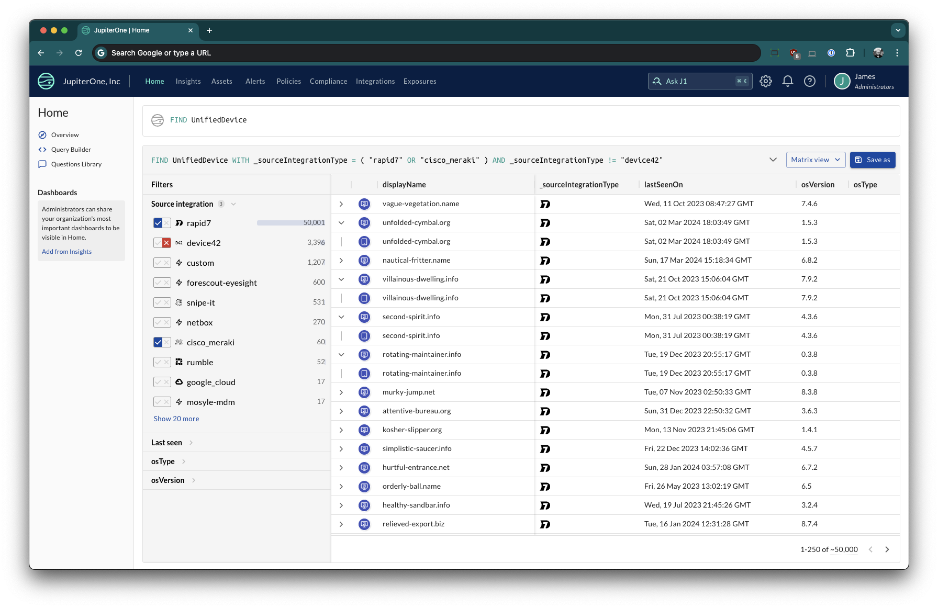Open the Matrix view dropdown
938x608 pixels.
(816, 160)
